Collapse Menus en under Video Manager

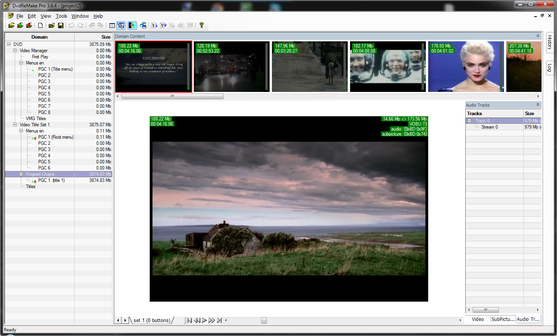point(21,63)
